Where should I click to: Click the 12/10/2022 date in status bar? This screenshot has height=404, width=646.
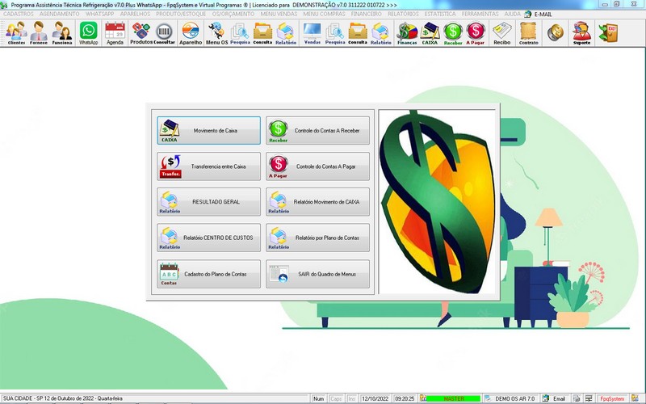(x=375, y=398)
